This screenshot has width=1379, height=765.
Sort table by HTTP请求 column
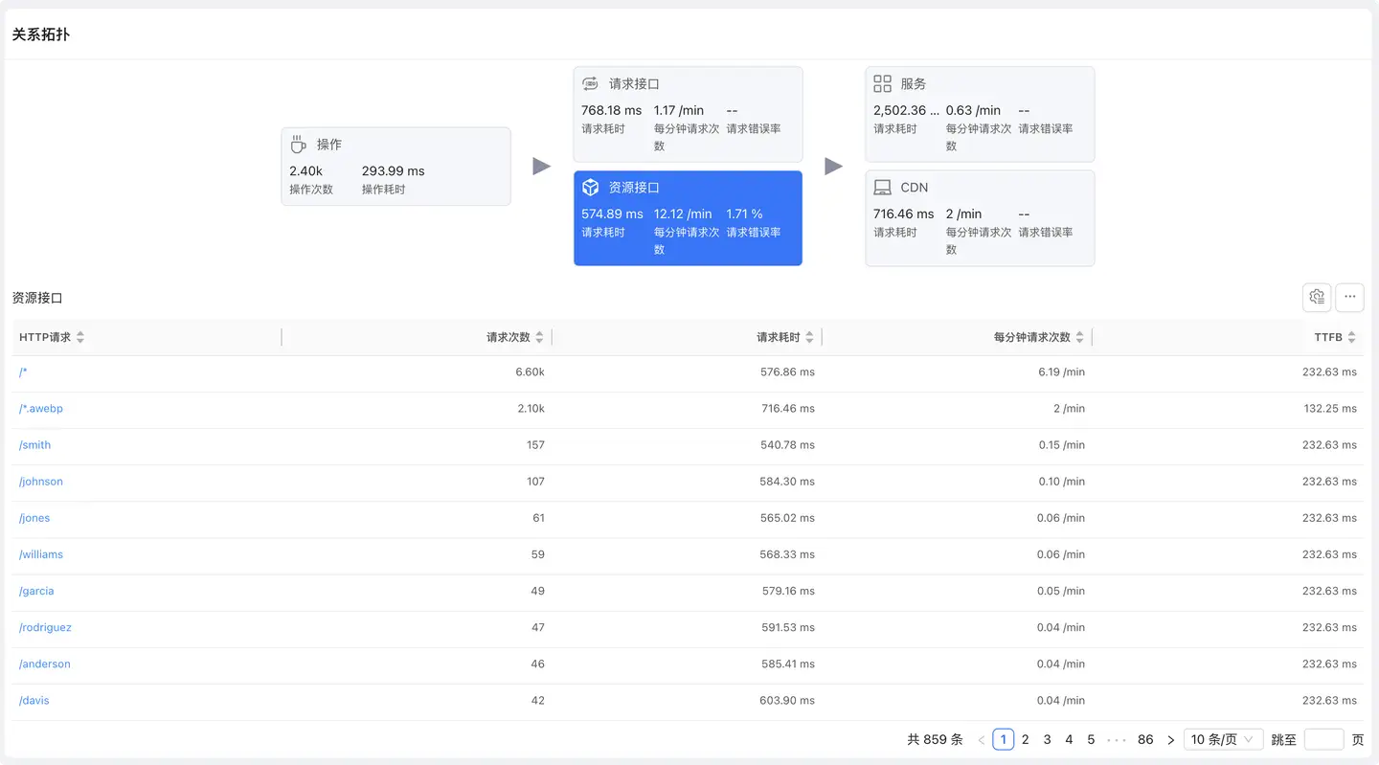[80, 337]
